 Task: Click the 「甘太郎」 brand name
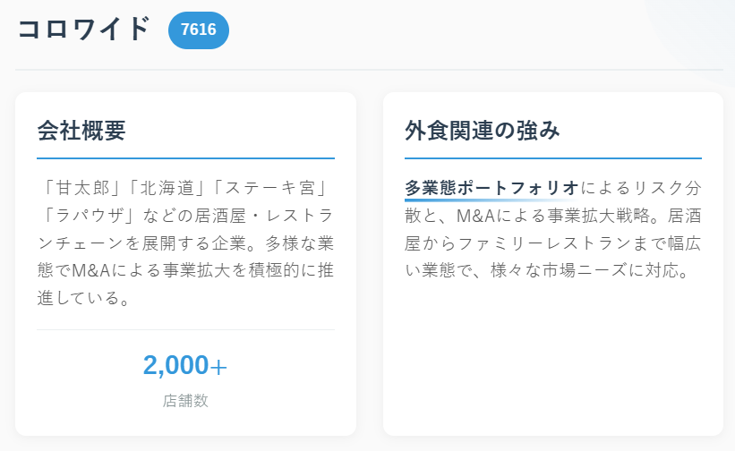tap(81, 188)
